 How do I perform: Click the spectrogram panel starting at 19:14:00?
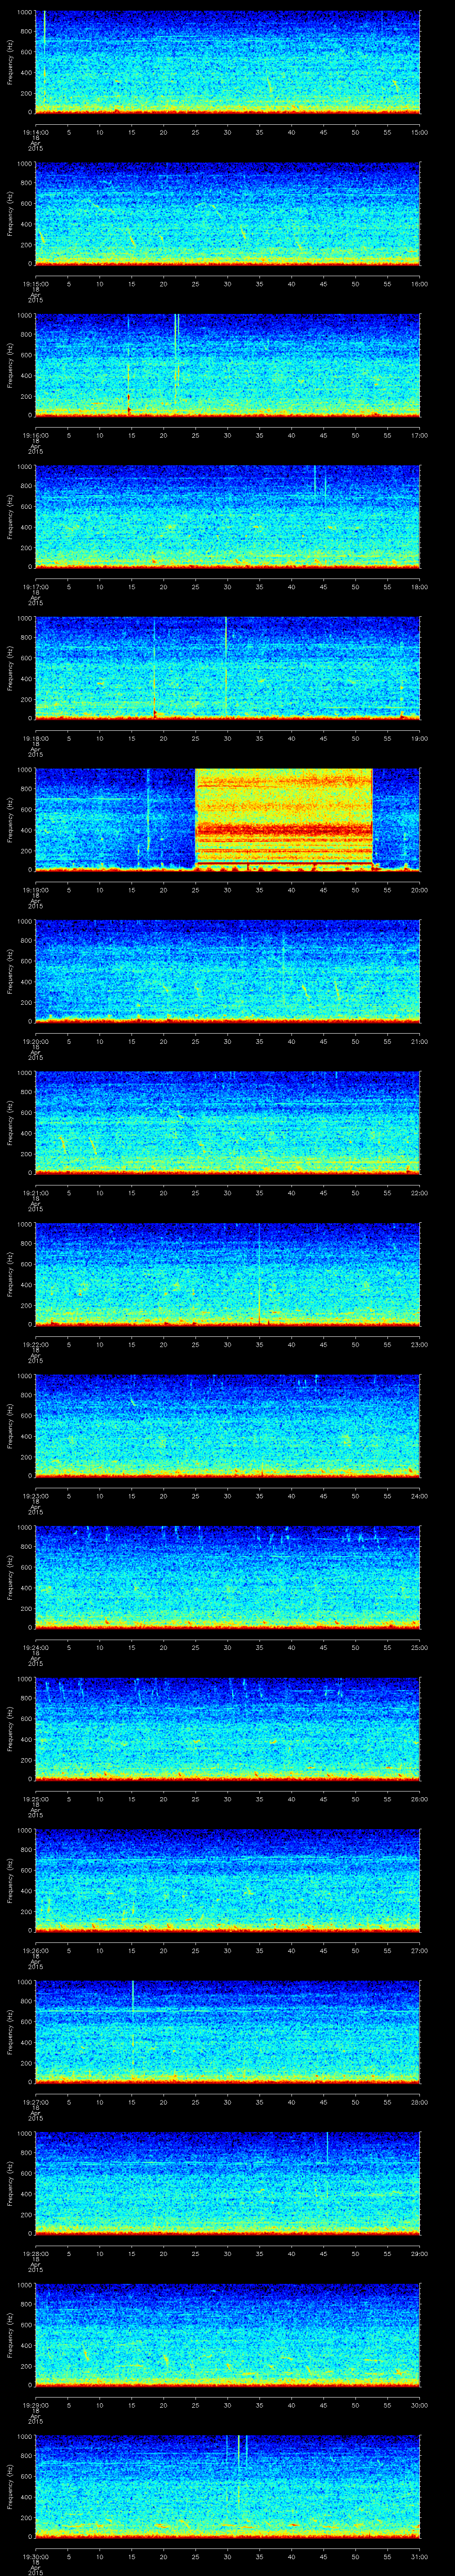pyautogui.click(x=228, y=62)
